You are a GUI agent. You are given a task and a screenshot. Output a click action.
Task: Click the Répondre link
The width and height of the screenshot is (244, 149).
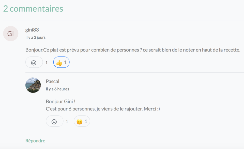tap(35, 140)
